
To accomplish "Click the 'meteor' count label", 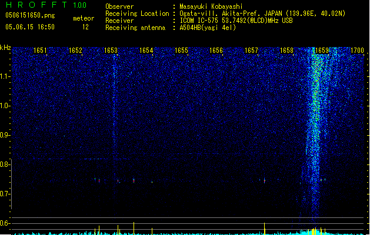I will pos(84,18).
